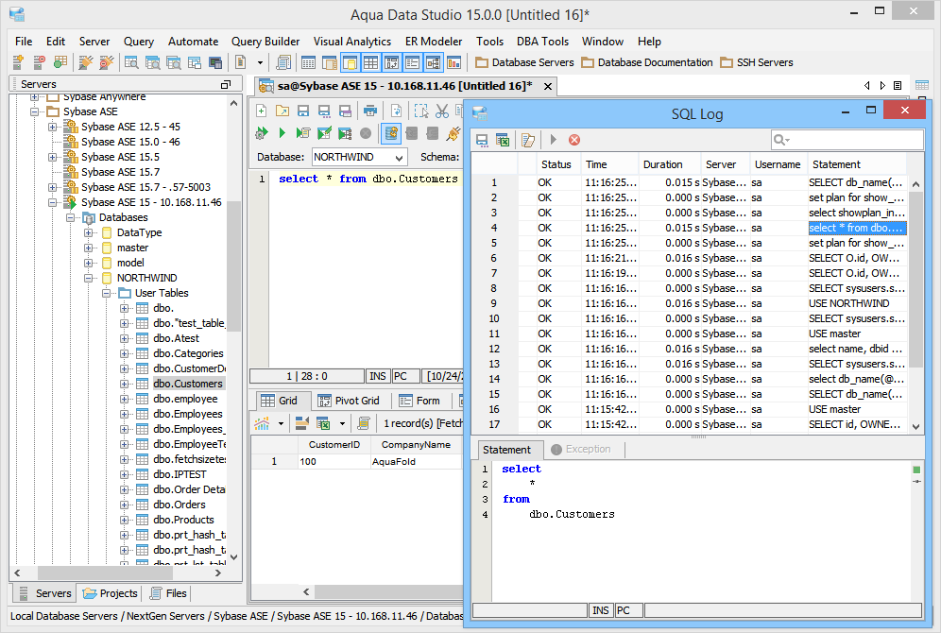Image resolution: width=941 pixels, height=633 pixels.
Task: Expand the dbo.Orders table node
Action: 124,505
